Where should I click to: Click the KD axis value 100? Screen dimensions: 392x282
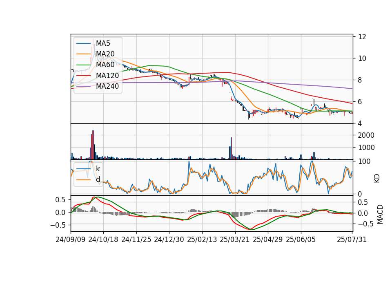(x=364, y=161)
